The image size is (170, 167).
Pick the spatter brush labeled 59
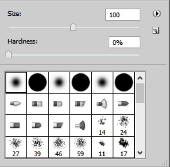click(81, 147)
